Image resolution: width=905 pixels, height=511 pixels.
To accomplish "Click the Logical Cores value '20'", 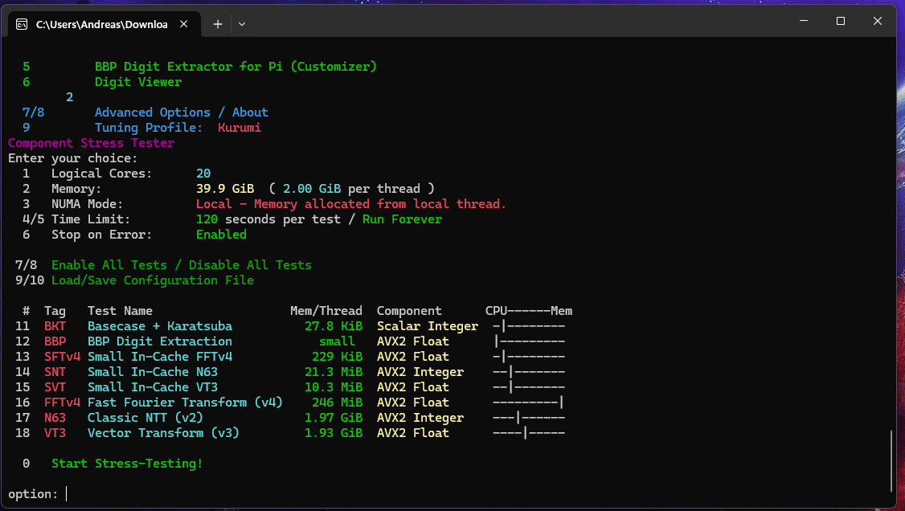I will 203,174.
